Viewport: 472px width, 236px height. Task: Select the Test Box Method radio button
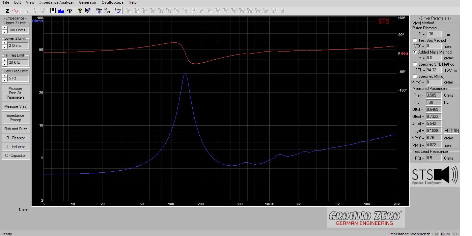click(415, 40)
